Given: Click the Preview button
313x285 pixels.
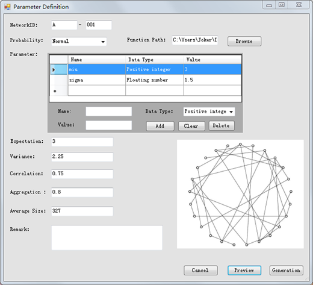Looking at the screenshot, I should 244,271.
